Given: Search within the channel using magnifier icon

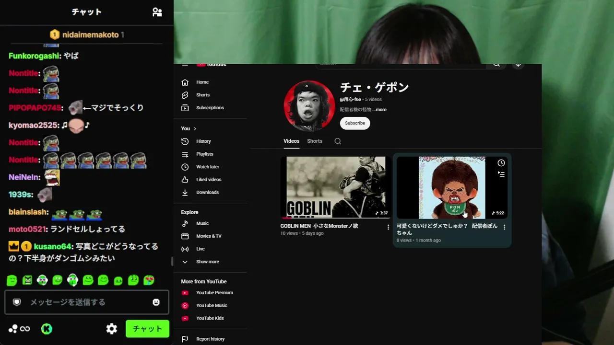Looking at the screenshot, I should pyautogui.click(x=338, y=141).
